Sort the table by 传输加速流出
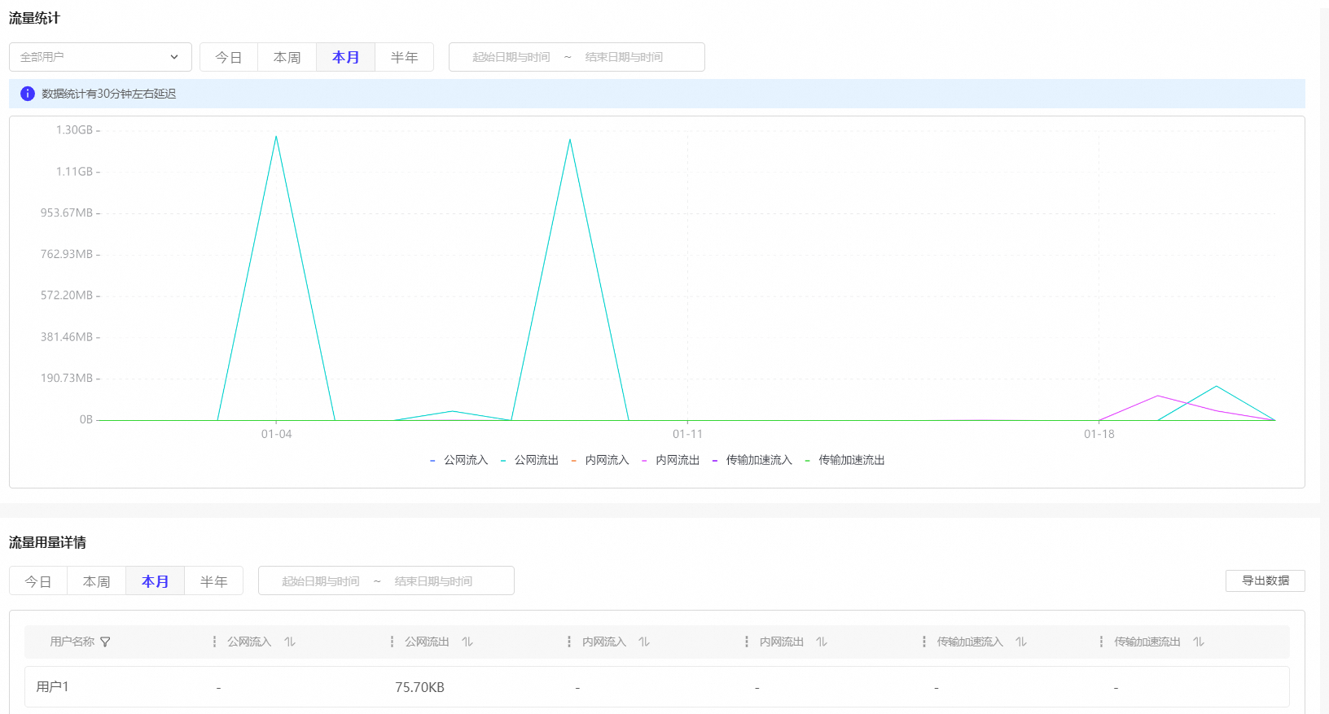This screenshot has width=1329, height=714. (1199, 642)
